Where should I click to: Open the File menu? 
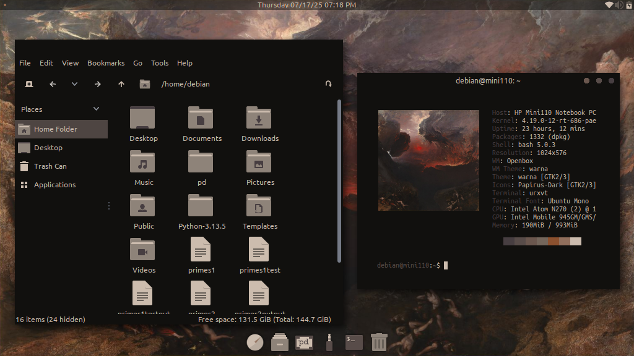(x=25, y=63)
